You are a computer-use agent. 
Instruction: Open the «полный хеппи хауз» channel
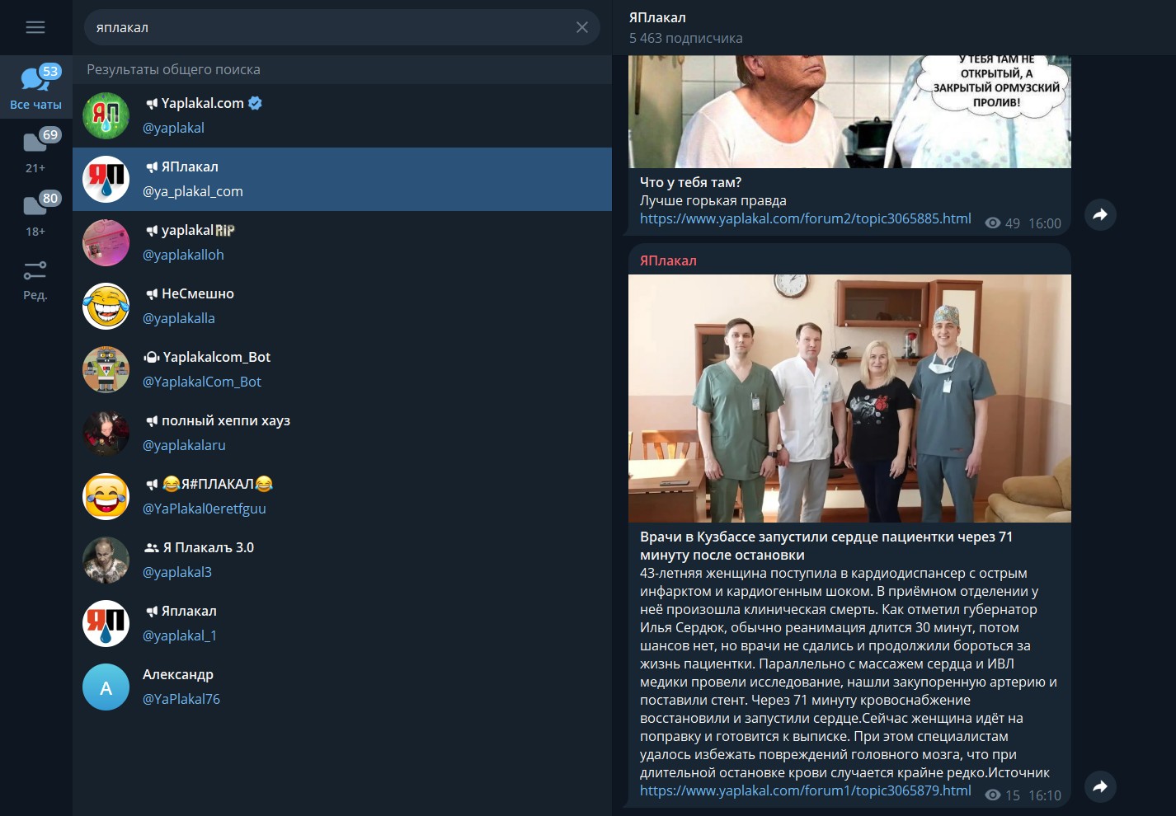342,433
